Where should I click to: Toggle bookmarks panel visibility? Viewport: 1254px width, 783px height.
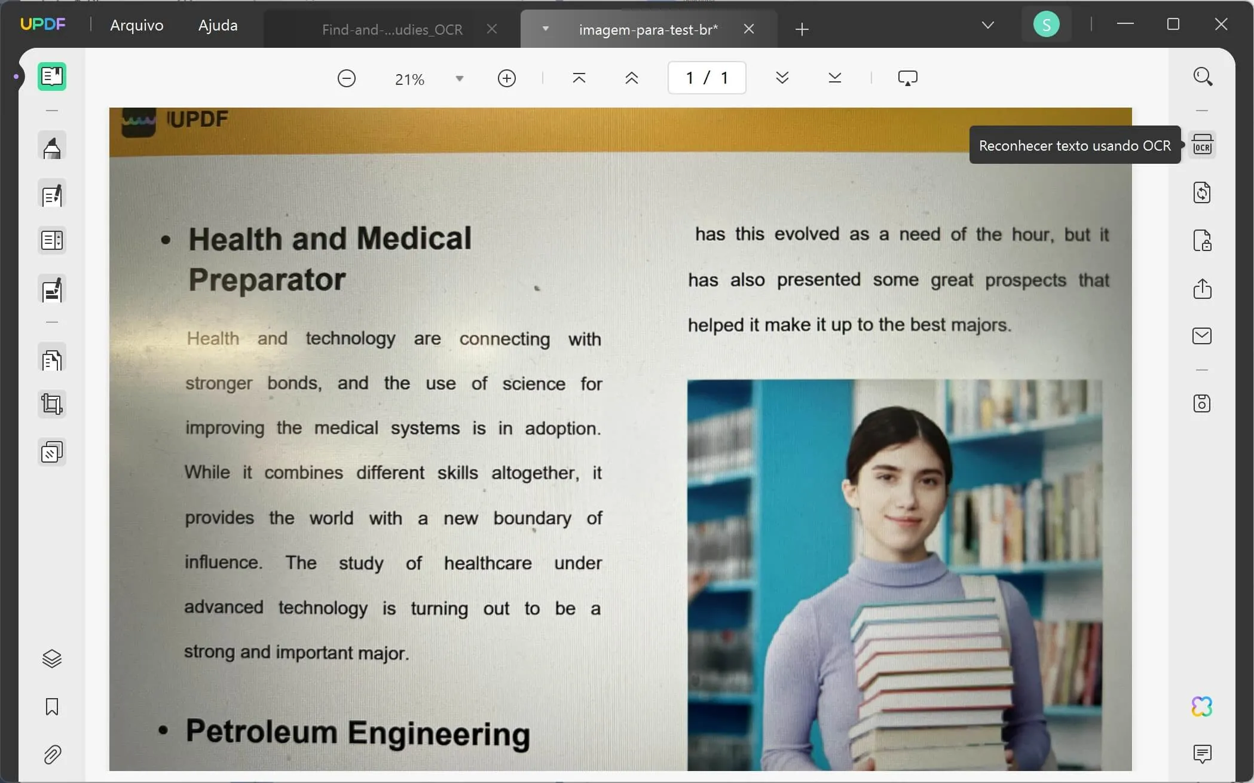point(52,707)
